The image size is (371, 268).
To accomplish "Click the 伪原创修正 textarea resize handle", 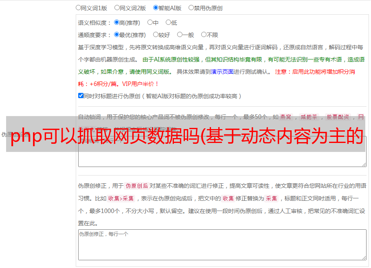I will pyautogui.click(x=364, y=258).
